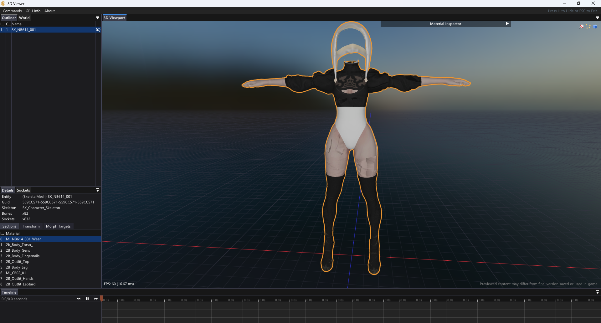Select material 2B_Body_Fingernails
This screenshot has width=601, height=323.
(50, 256)
